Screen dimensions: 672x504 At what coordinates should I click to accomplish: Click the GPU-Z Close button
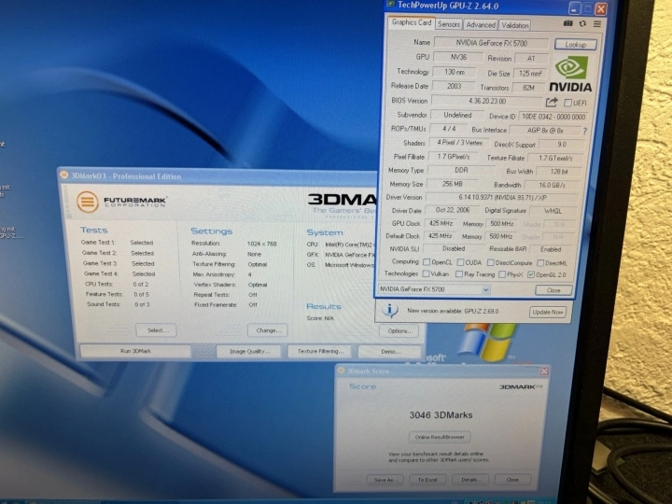(553, 290)
